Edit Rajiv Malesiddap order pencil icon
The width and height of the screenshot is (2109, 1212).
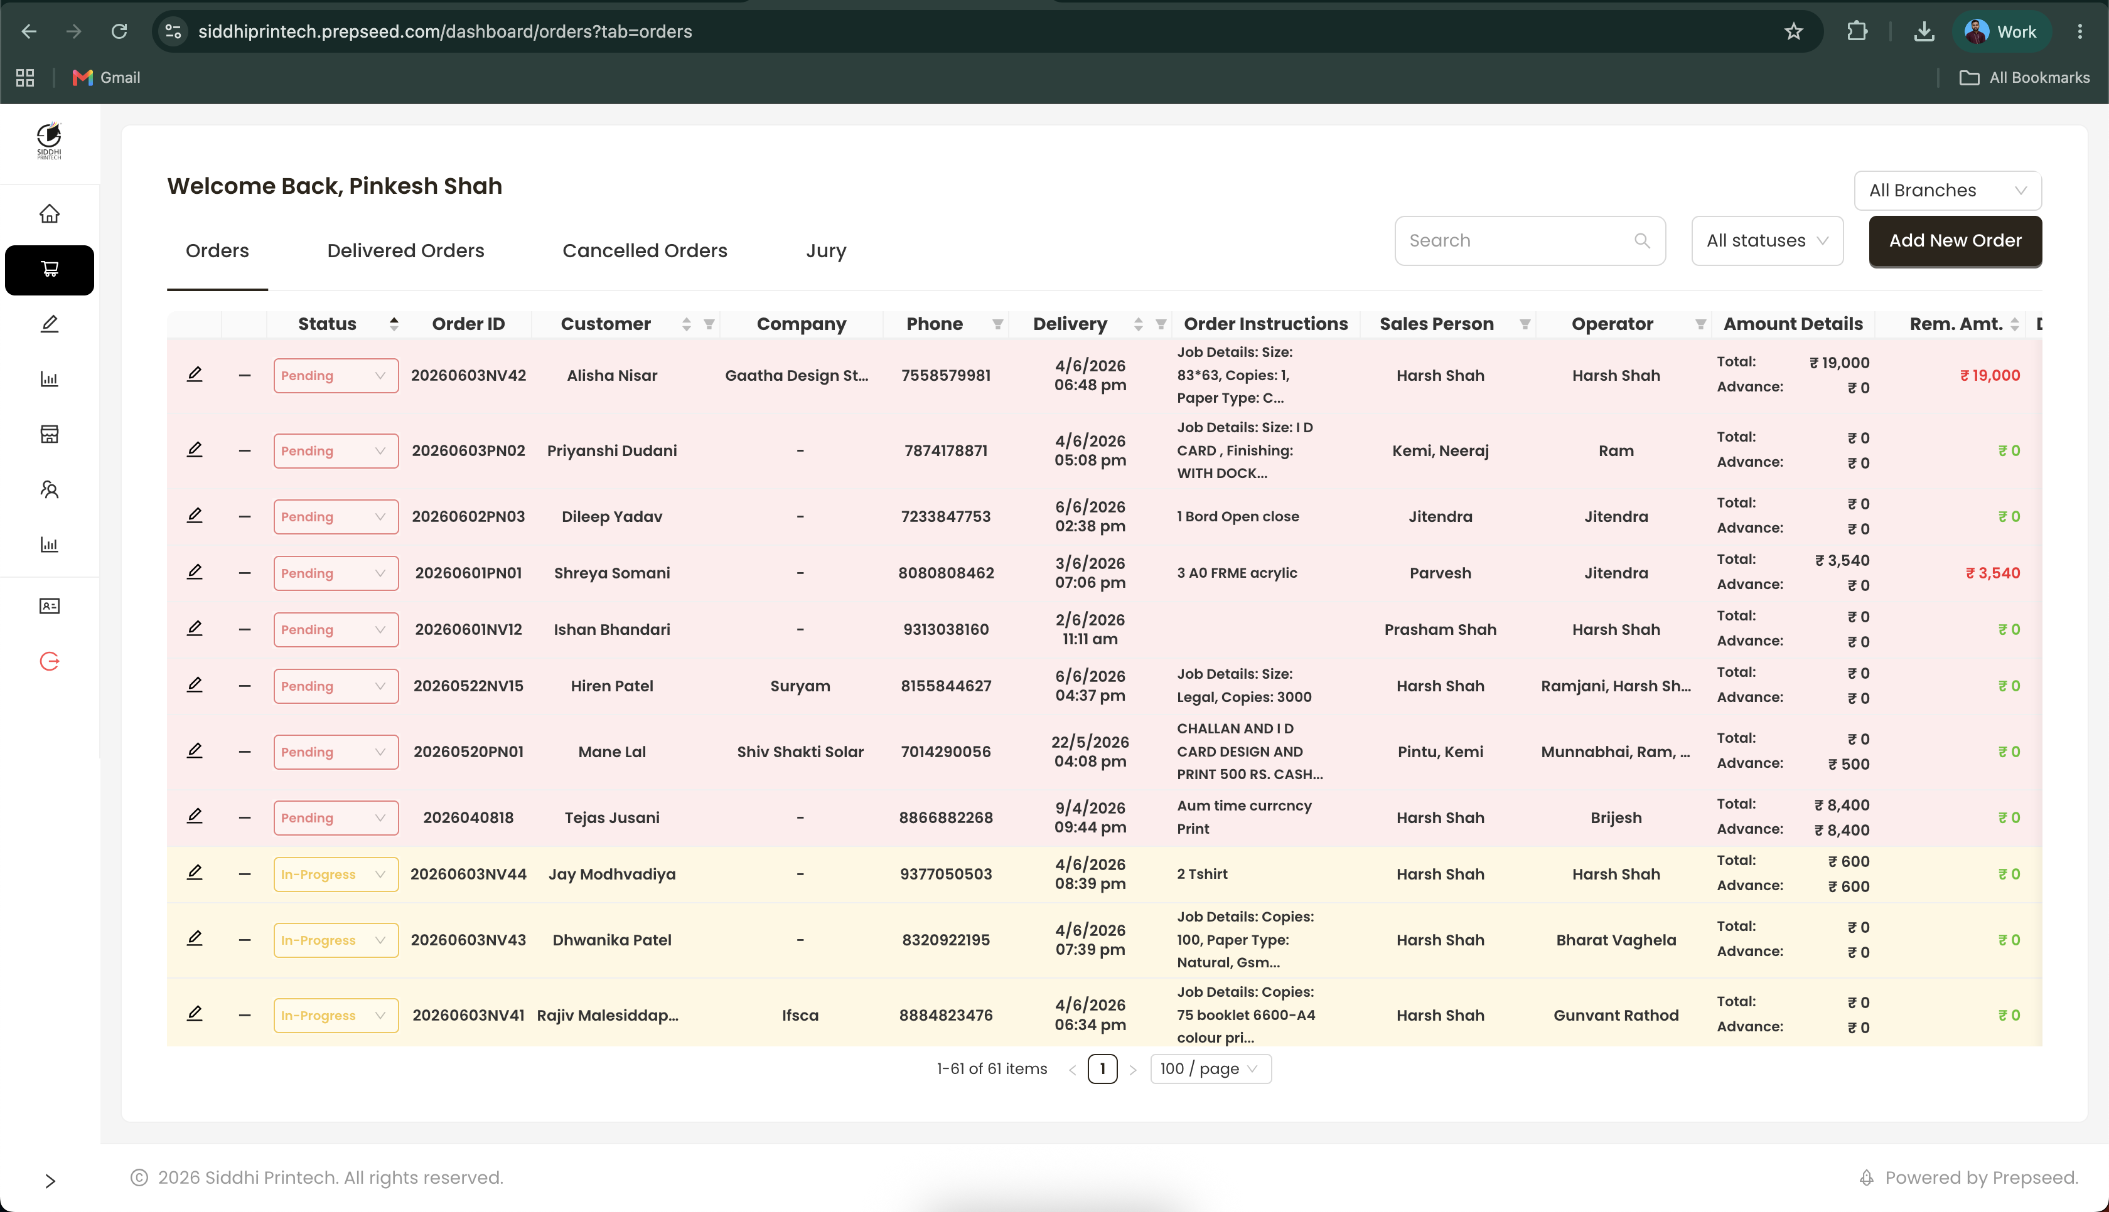click(195, 1014)
